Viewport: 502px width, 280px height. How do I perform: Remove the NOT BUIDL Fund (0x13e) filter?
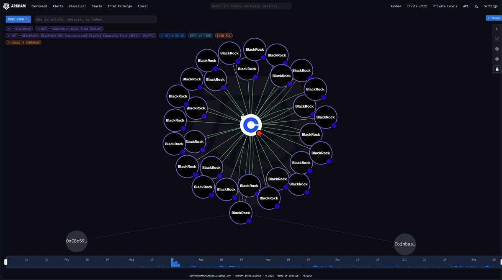click(39, 29)
